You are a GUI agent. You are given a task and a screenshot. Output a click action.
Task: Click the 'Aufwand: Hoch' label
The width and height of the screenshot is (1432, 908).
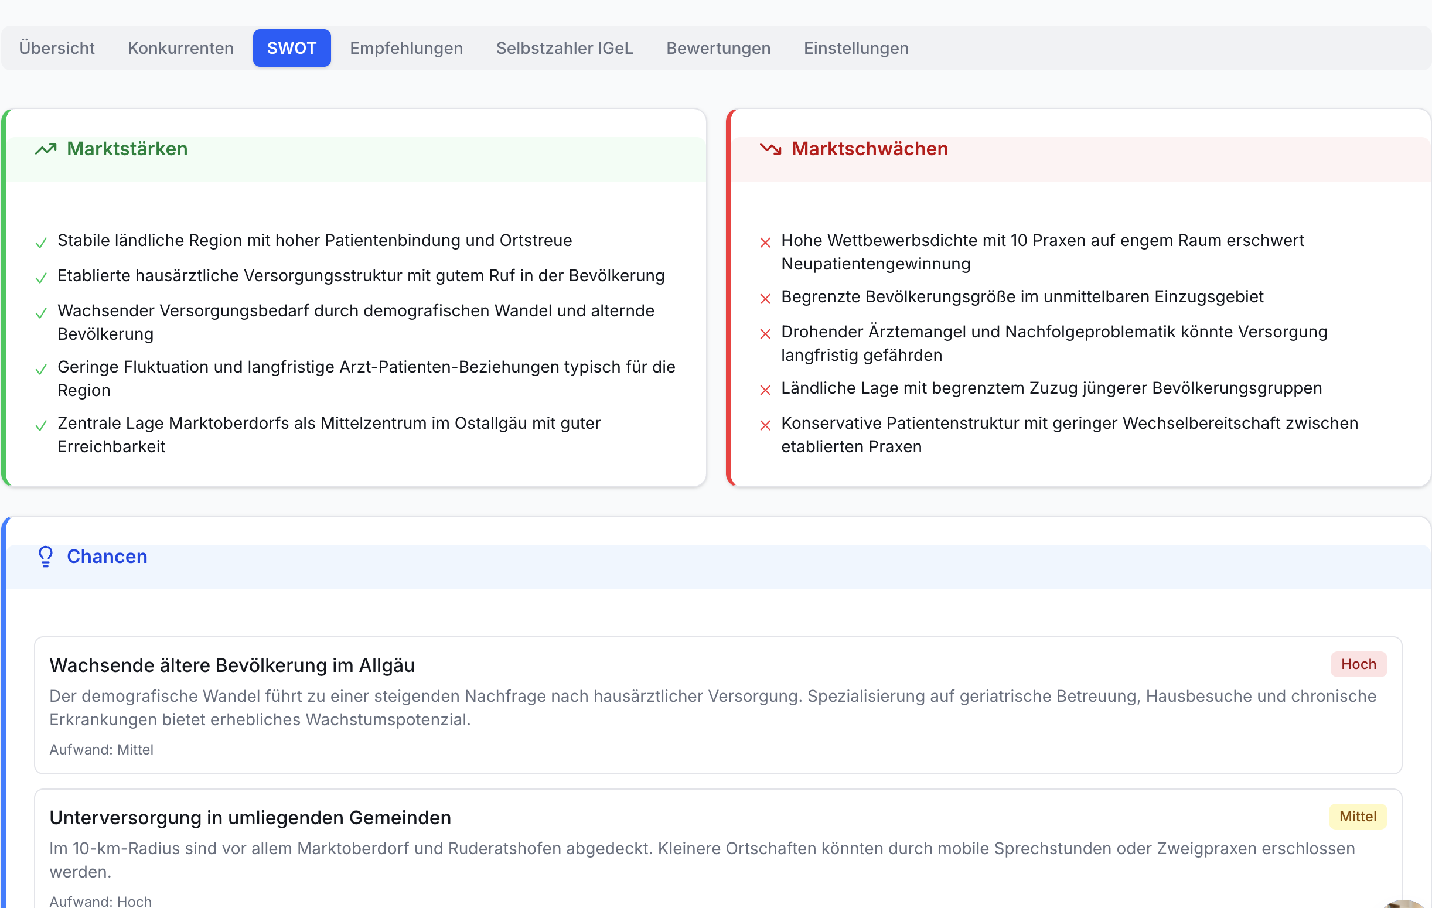tap(101, 901)
